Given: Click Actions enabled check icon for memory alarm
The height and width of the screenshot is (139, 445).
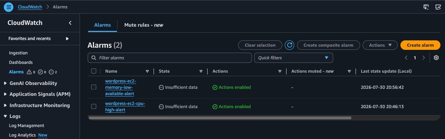Looking at the screenshot, I should point(215,87).
